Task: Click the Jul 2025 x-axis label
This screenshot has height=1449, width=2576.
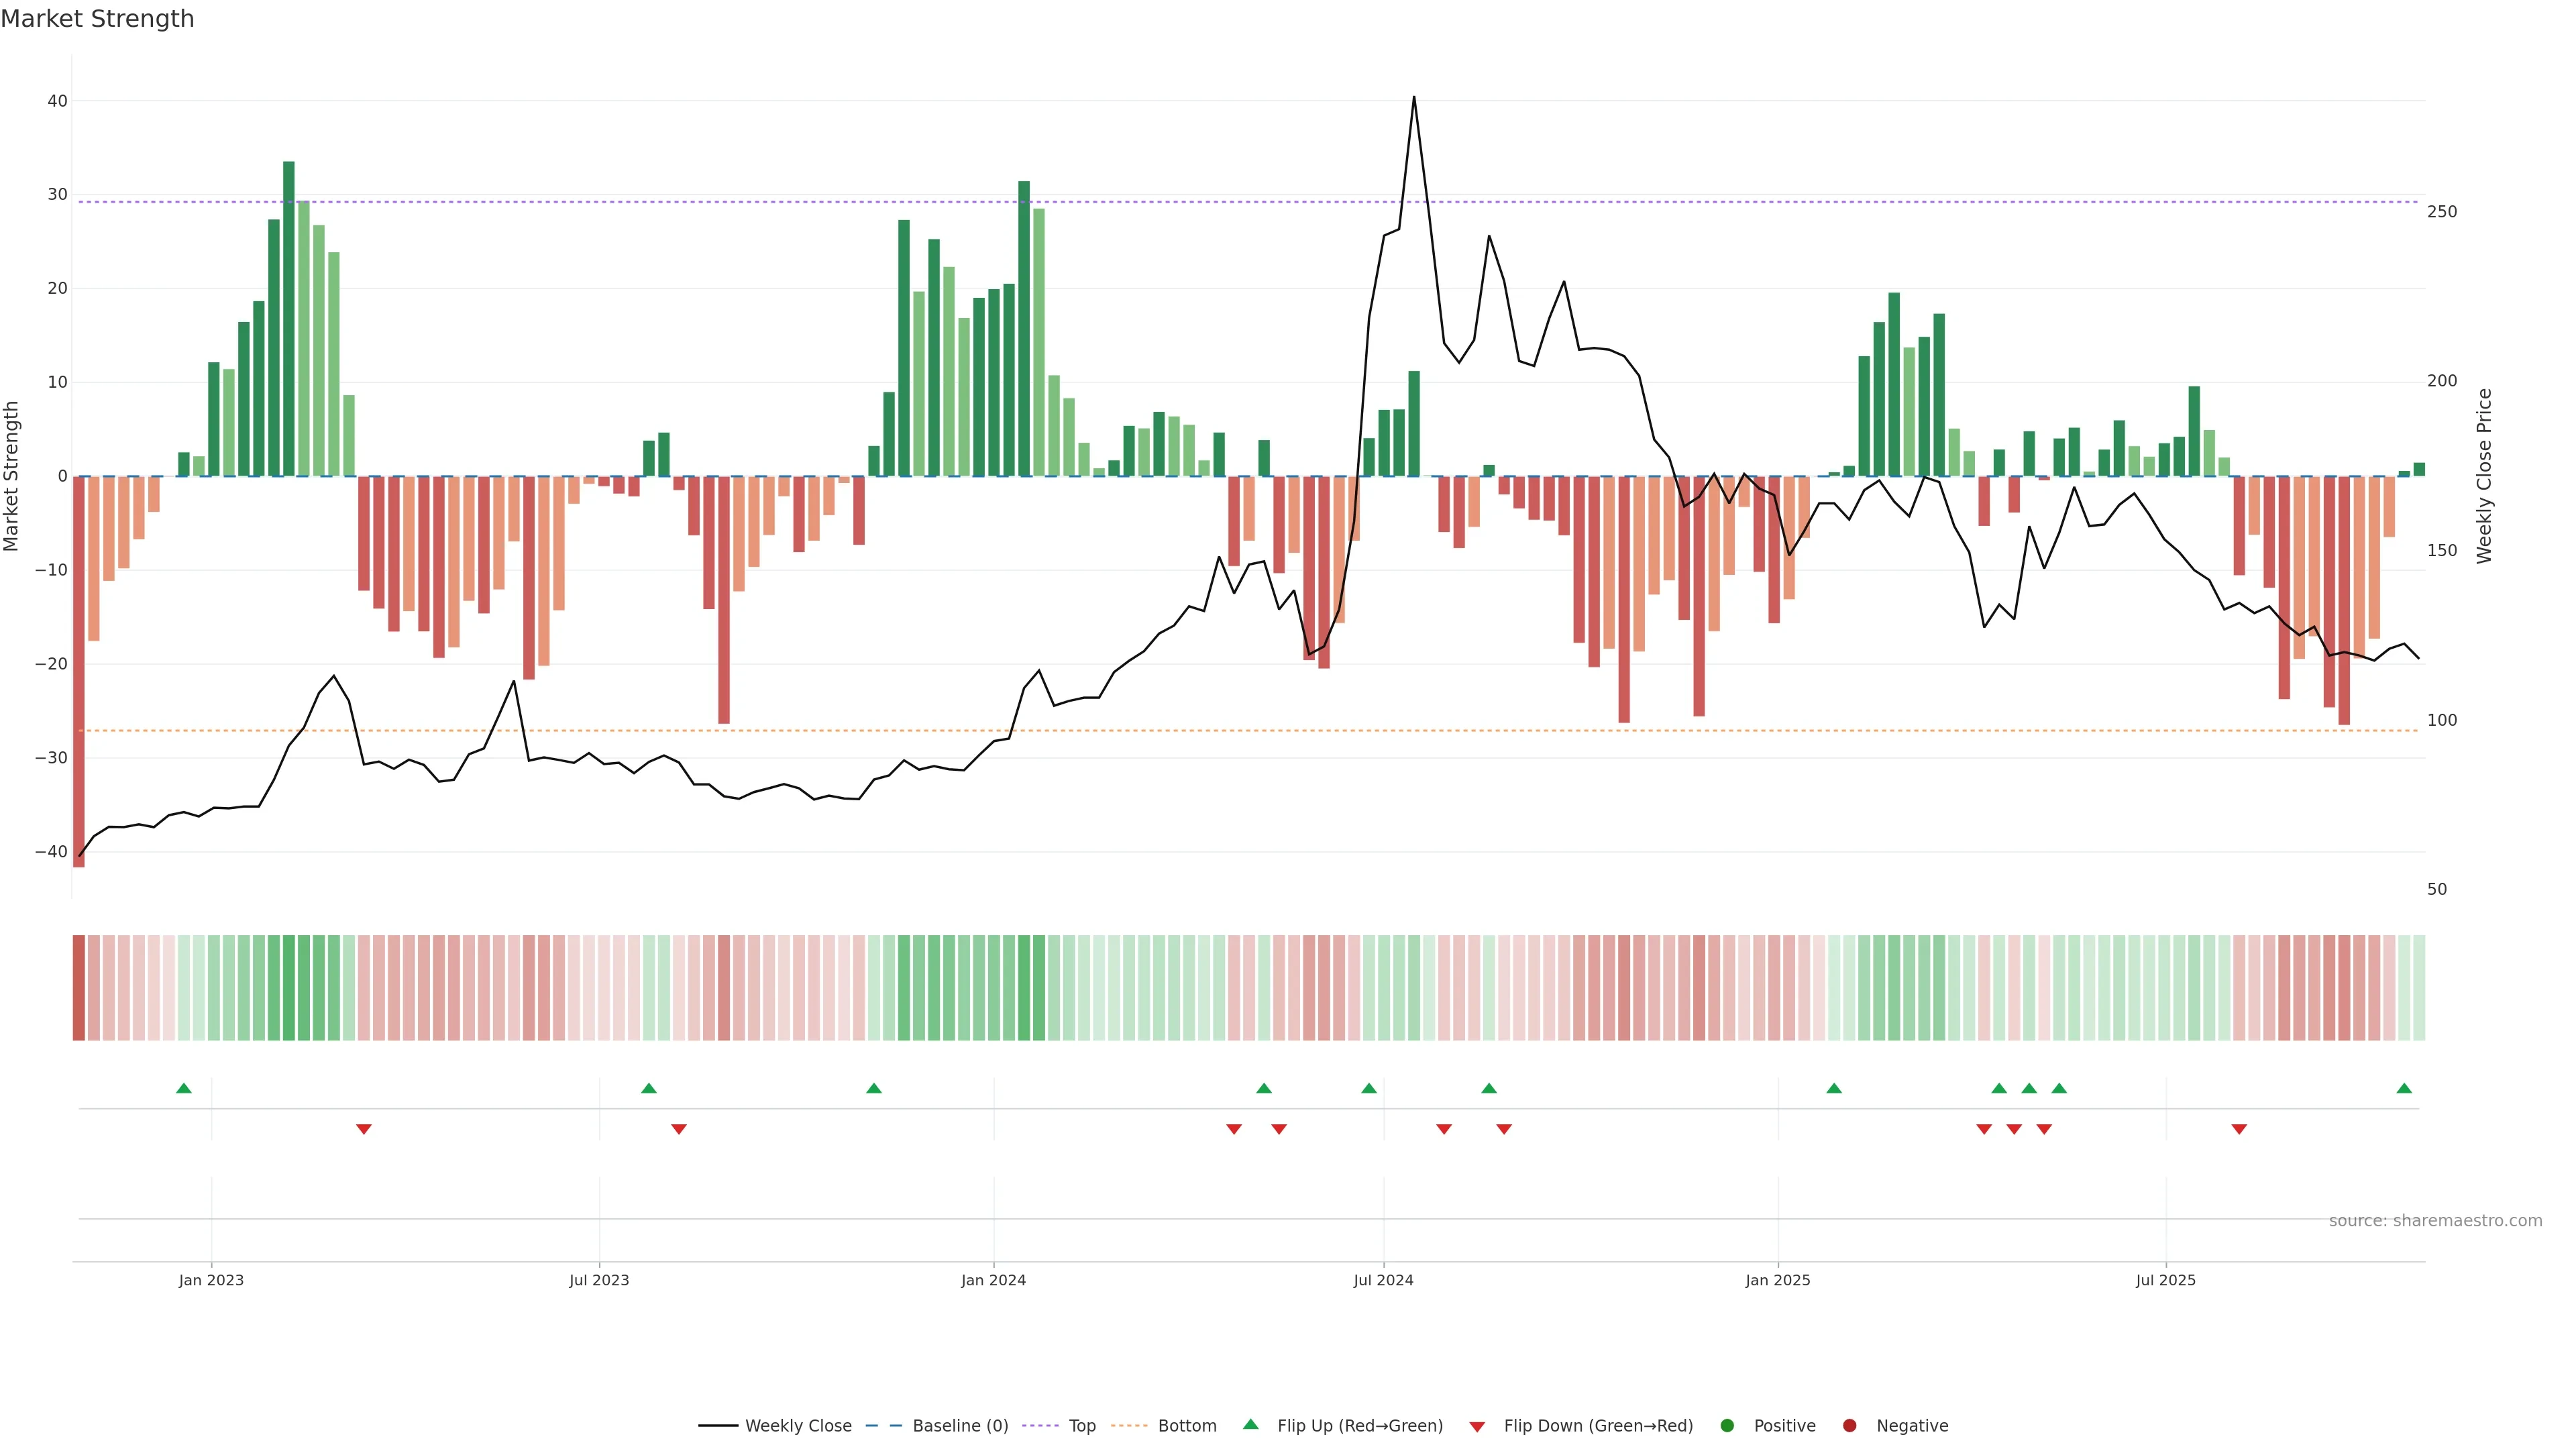Action: (x=2165, y=1280)
